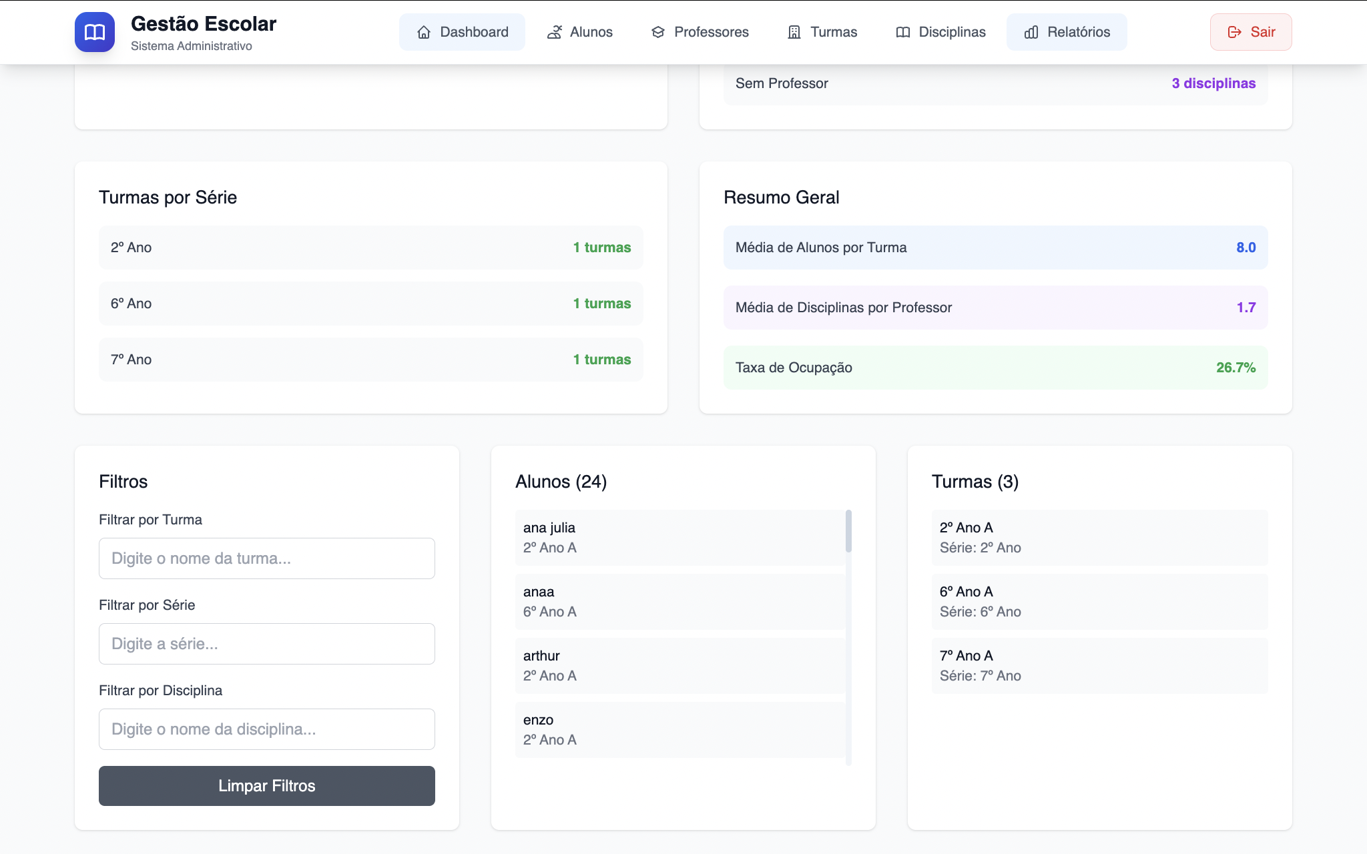Viewport: 1367px width, 854px height.
Task: Focus the Filtrar por Série field
Action: pos(267,644)
